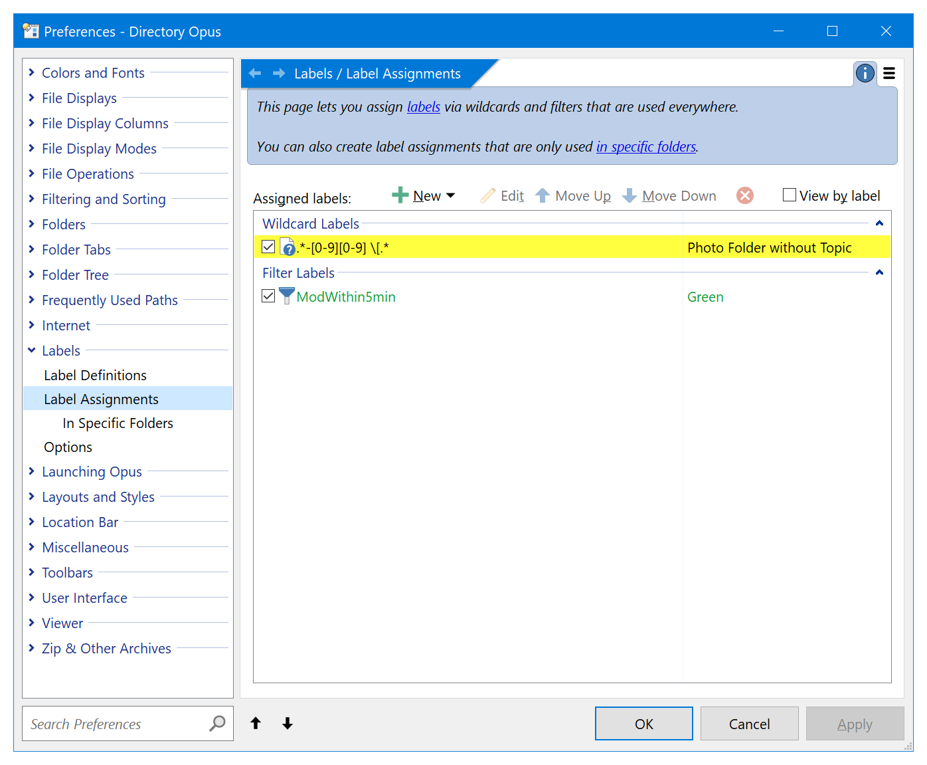
Task: Open the Viewer category
Action: (x=62, y=623)
